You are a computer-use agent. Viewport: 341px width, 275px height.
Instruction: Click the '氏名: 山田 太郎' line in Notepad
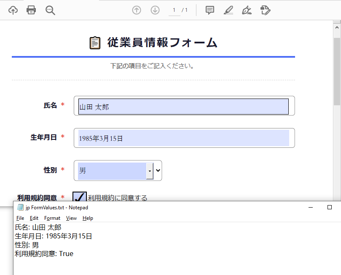click(38, 227)
